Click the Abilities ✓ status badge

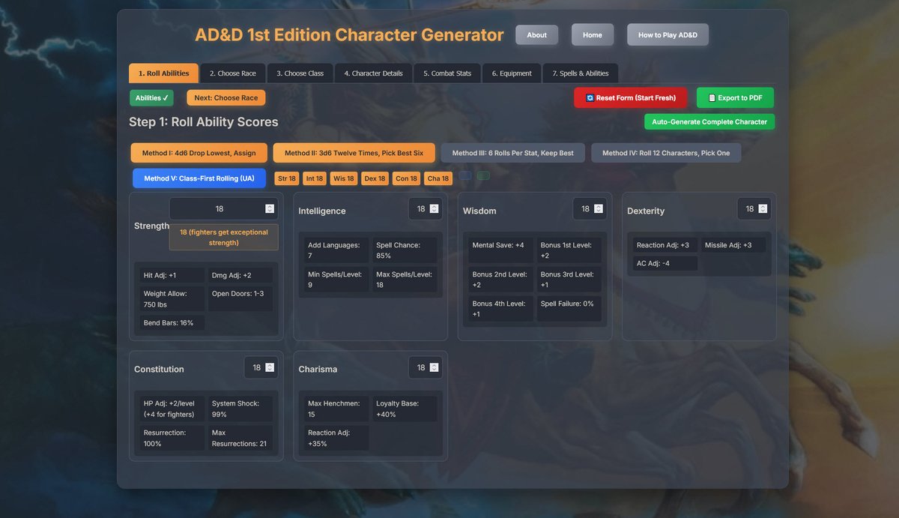pyautogui.click(x=151, y=97)
